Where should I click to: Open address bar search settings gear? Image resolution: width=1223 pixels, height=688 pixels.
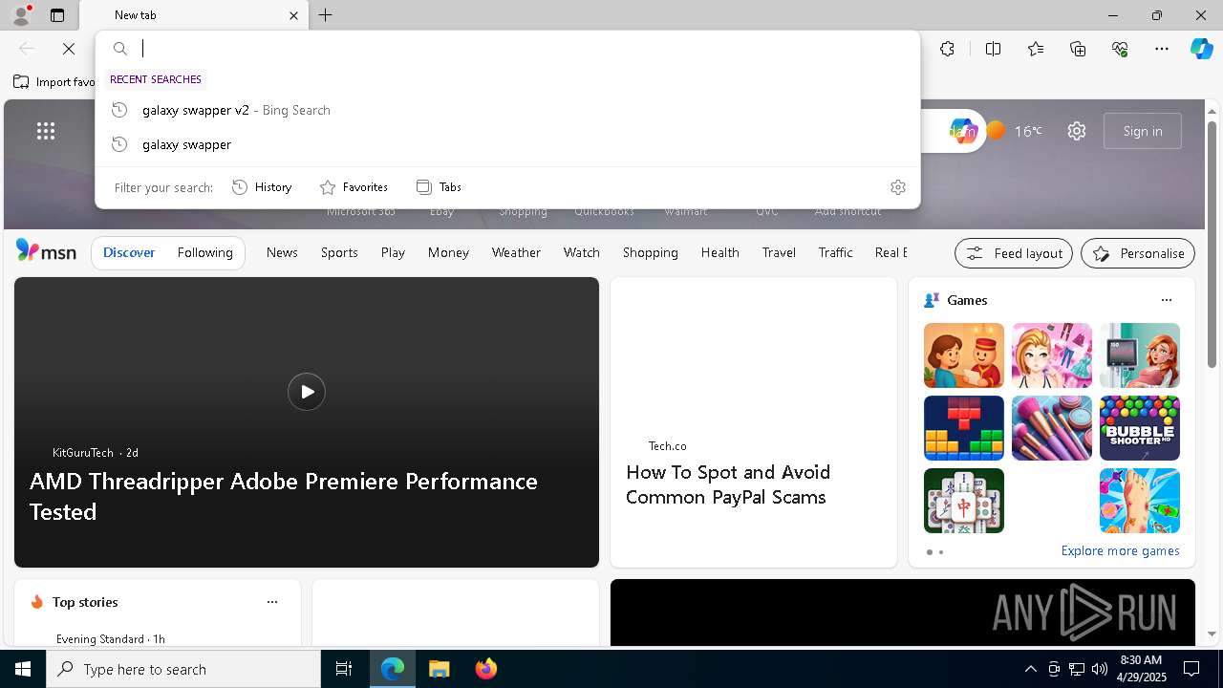897,187
